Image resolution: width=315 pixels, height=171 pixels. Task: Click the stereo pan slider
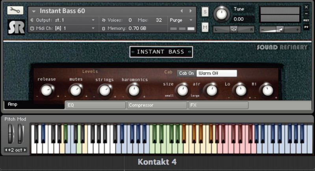click(233, 29)
